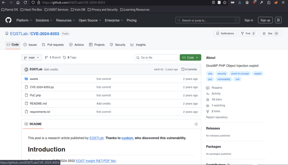Open the green Code dropdown button
The width and height of the screenshot is (288, 165).
(190, 58)
